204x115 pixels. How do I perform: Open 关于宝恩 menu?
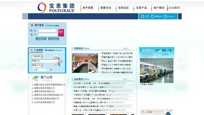click(88, 8)
